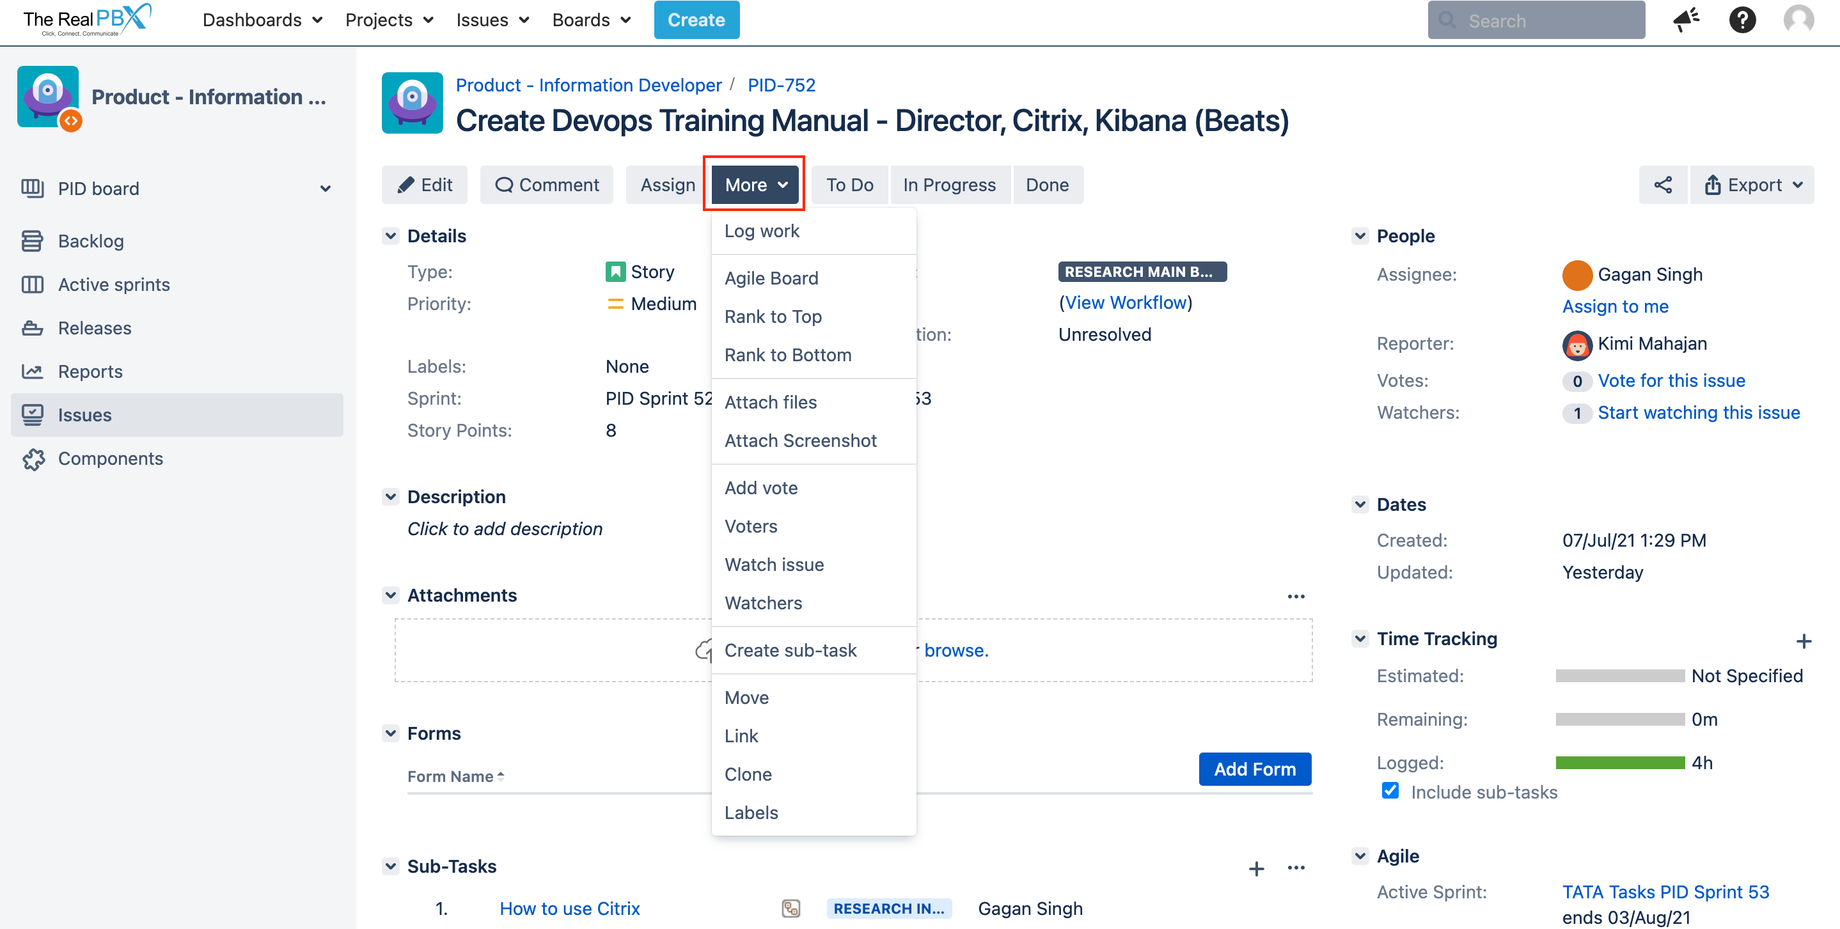Click the Form Name sort arrow
This screenshot has width=1840, height=929.
[501, 776]
